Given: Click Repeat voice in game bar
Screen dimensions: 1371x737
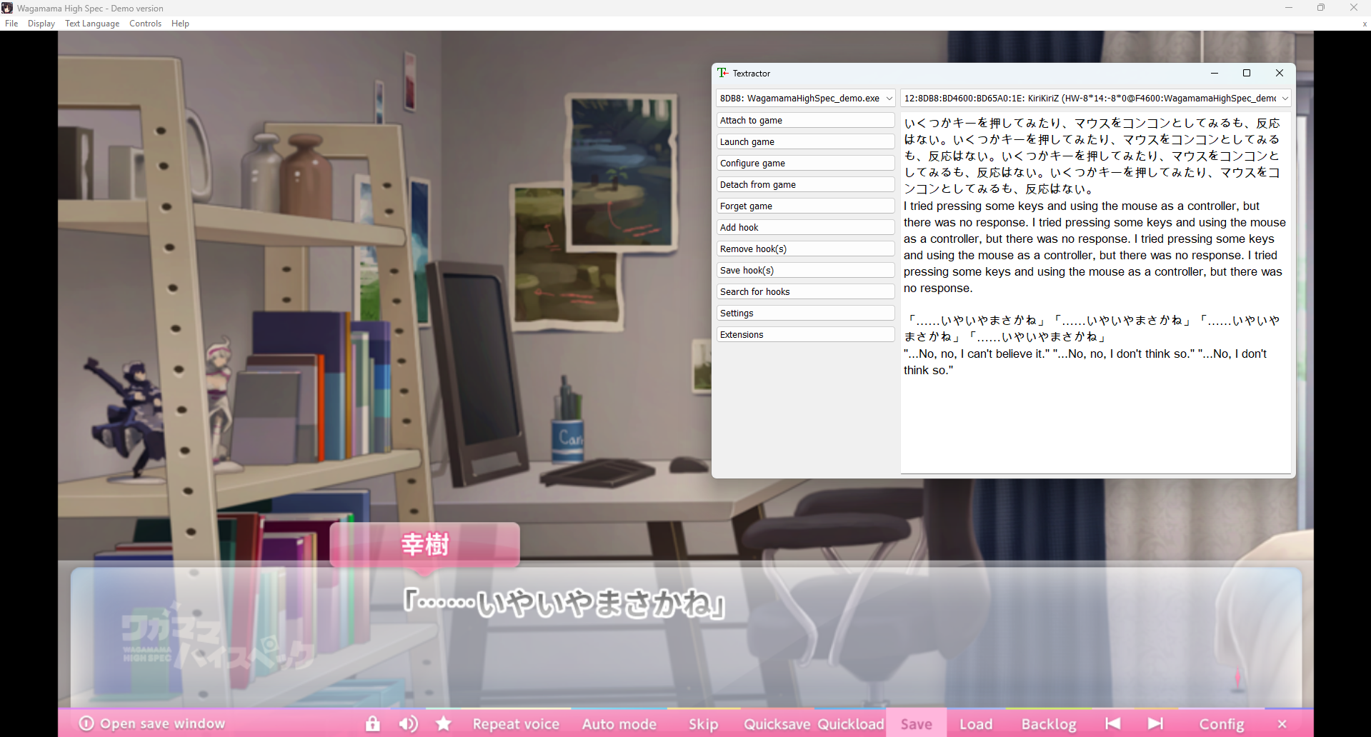Looking at the screenshot, I should point(516,724).
